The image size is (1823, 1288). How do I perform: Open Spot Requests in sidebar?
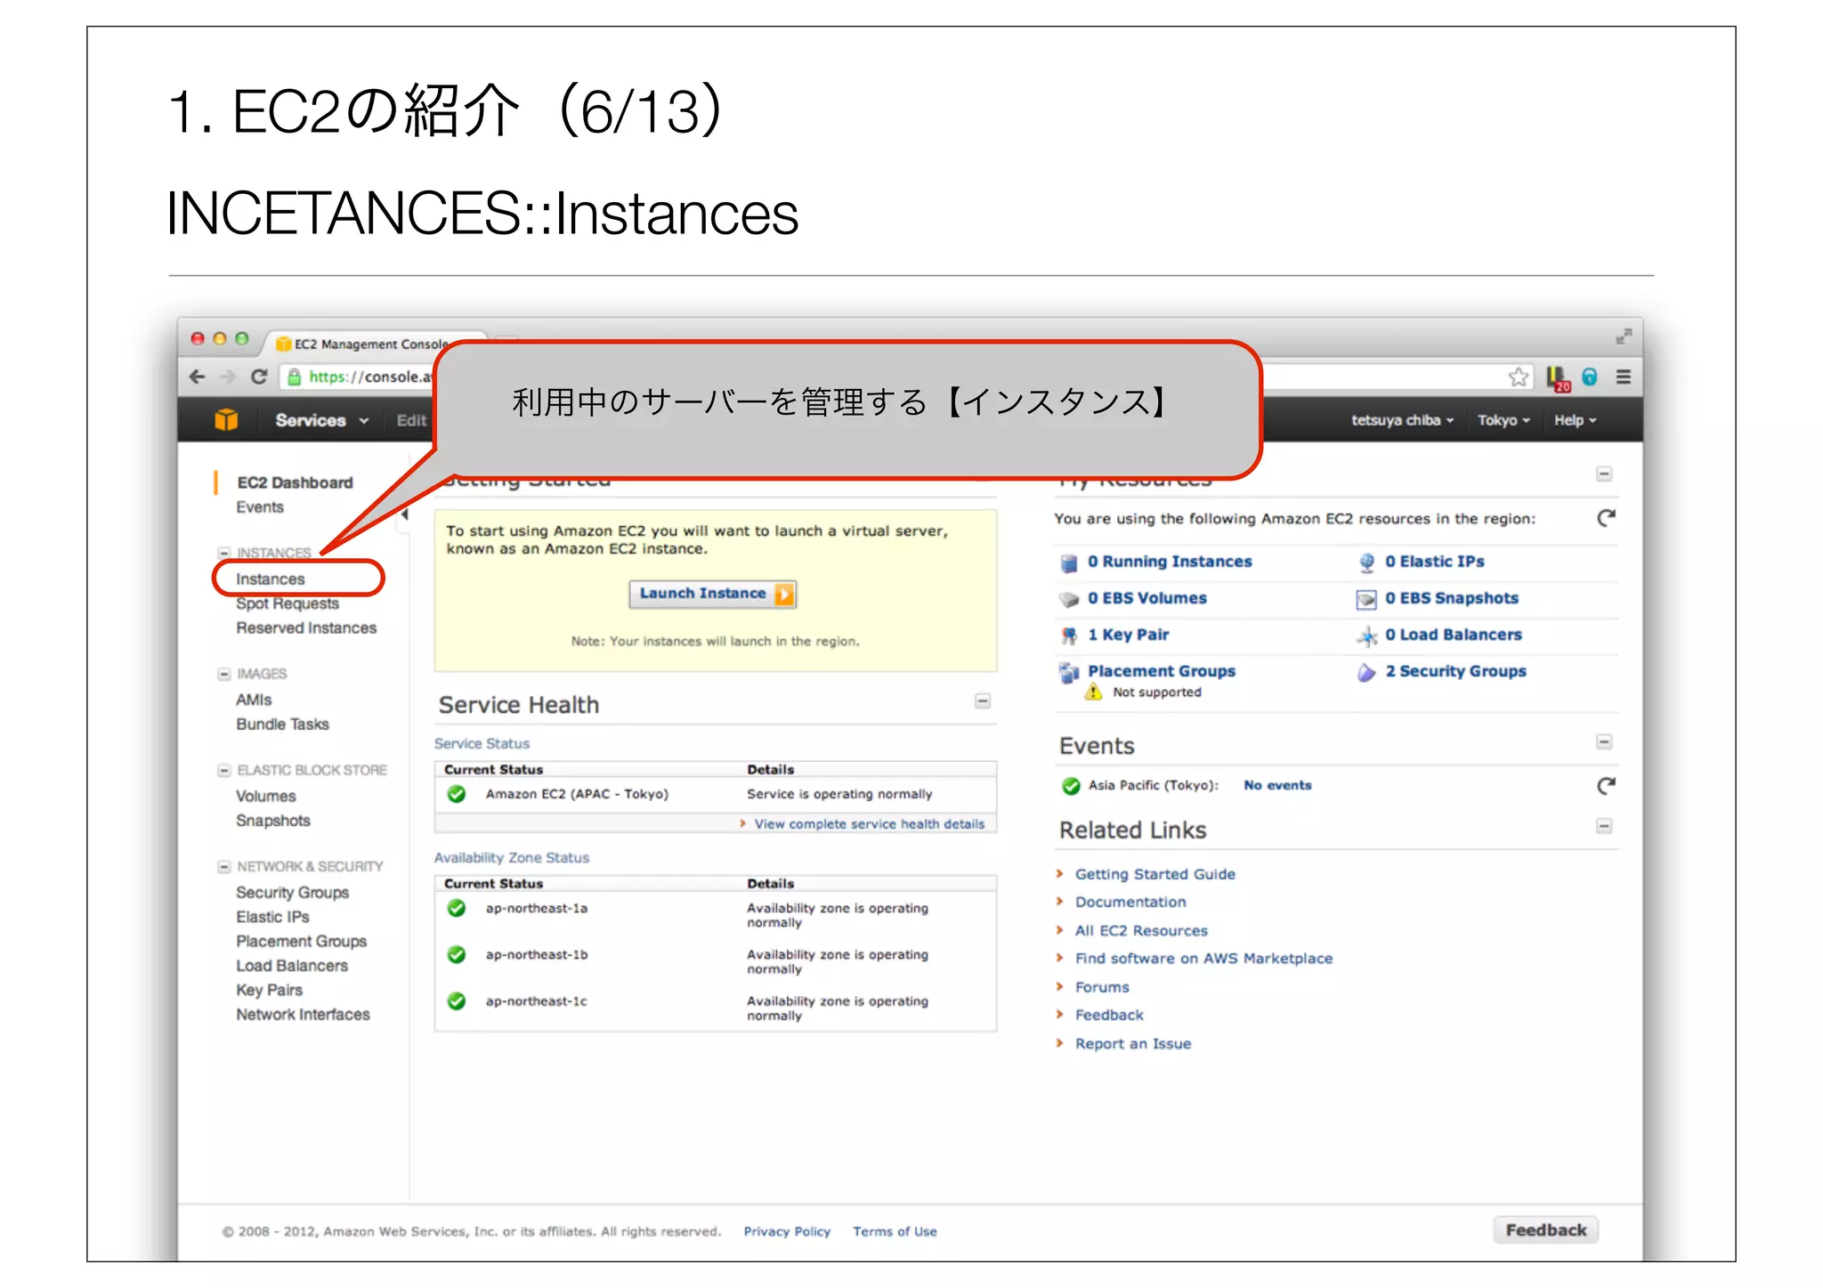click(x=288, y=603)
